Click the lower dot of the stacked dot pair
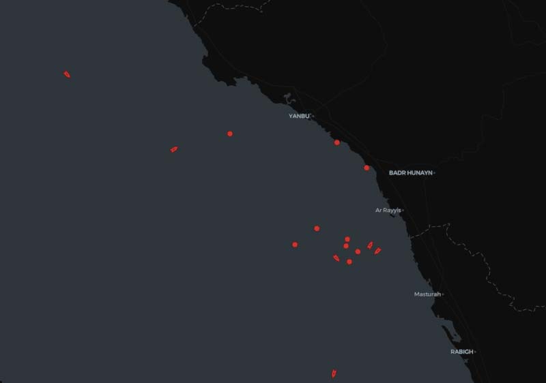546x383 pixels. (x=346, y=246)
